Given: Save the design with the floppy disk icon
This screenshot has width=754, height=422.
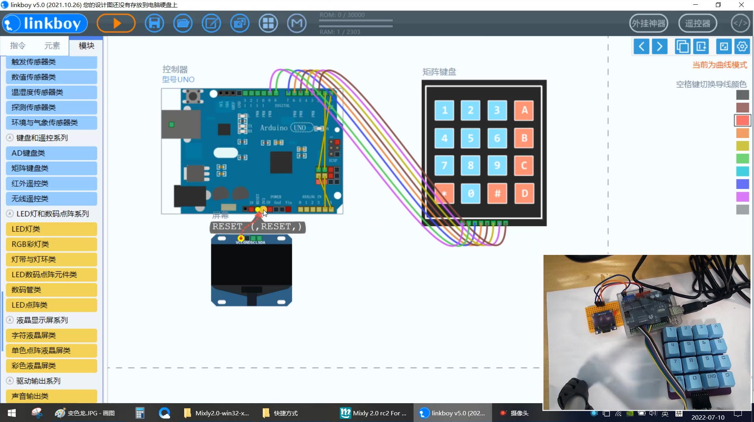Looking at the screenshot, I should 154,24.
